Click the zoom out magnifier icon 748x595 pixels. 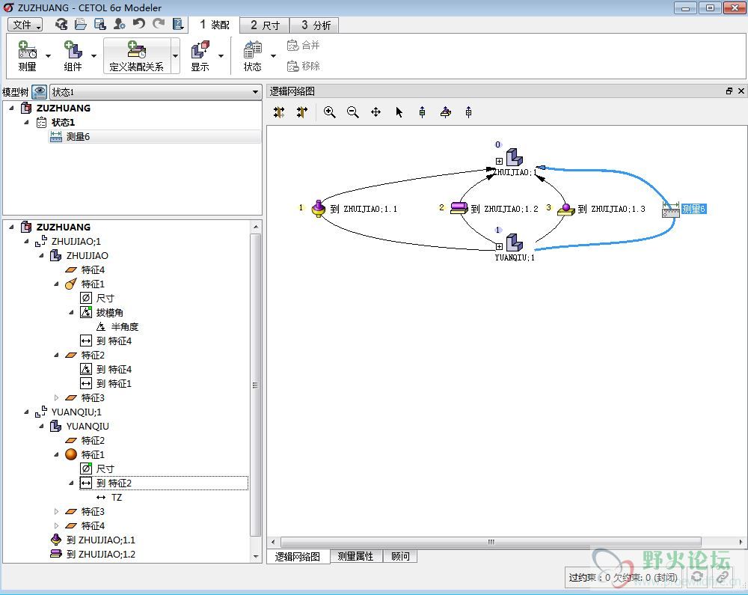(x=352, y=112)
